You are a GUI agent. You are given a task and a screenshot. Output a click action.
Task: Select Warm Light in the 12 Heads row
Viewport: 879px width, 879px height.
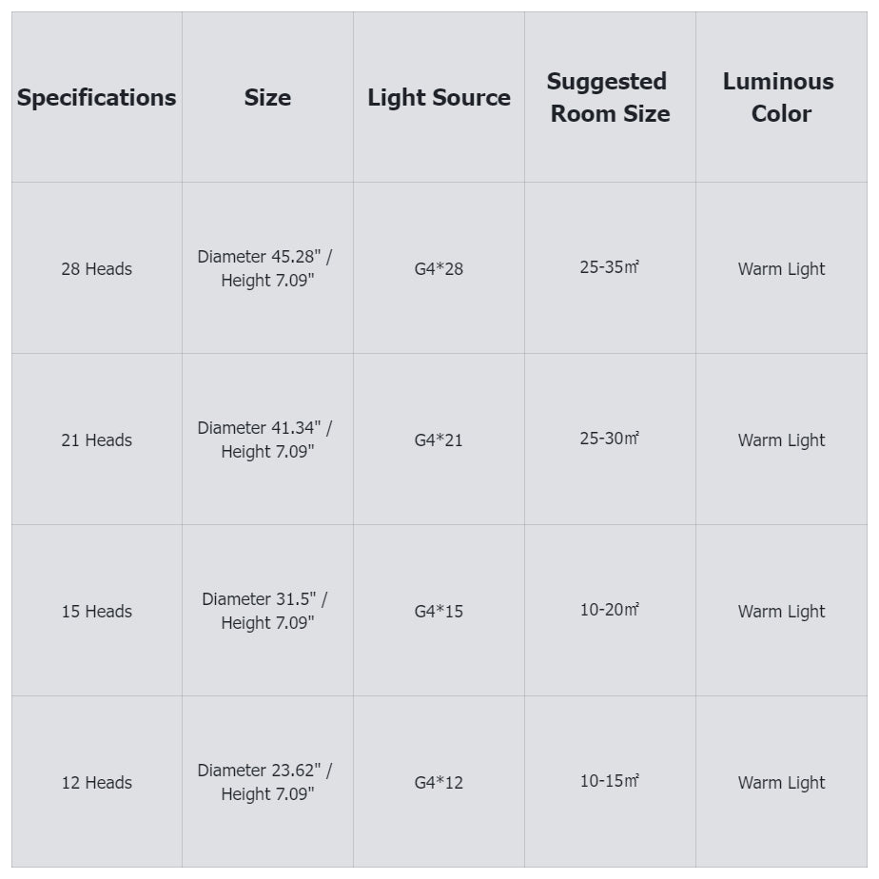tap(781, 782)
